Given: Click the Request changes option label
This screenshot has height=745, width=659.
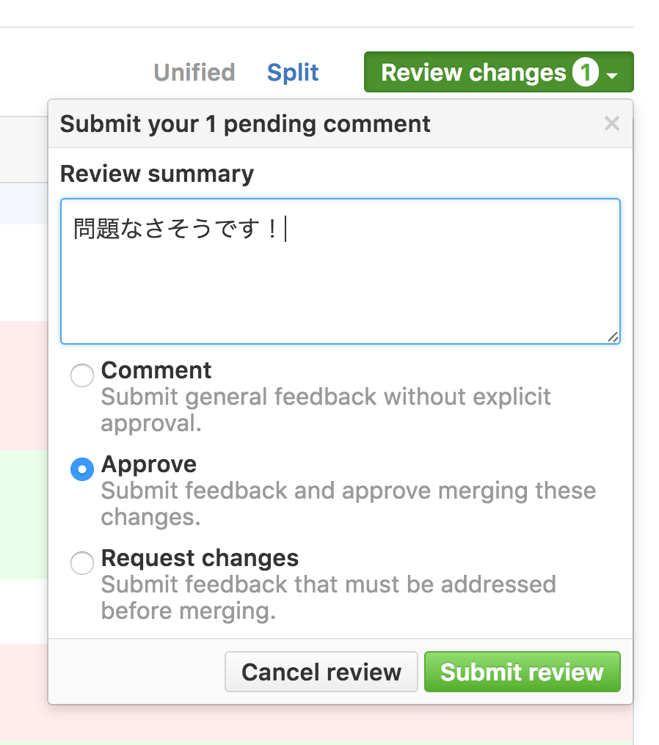Looking at the screenshot, I should click(199, 558).
